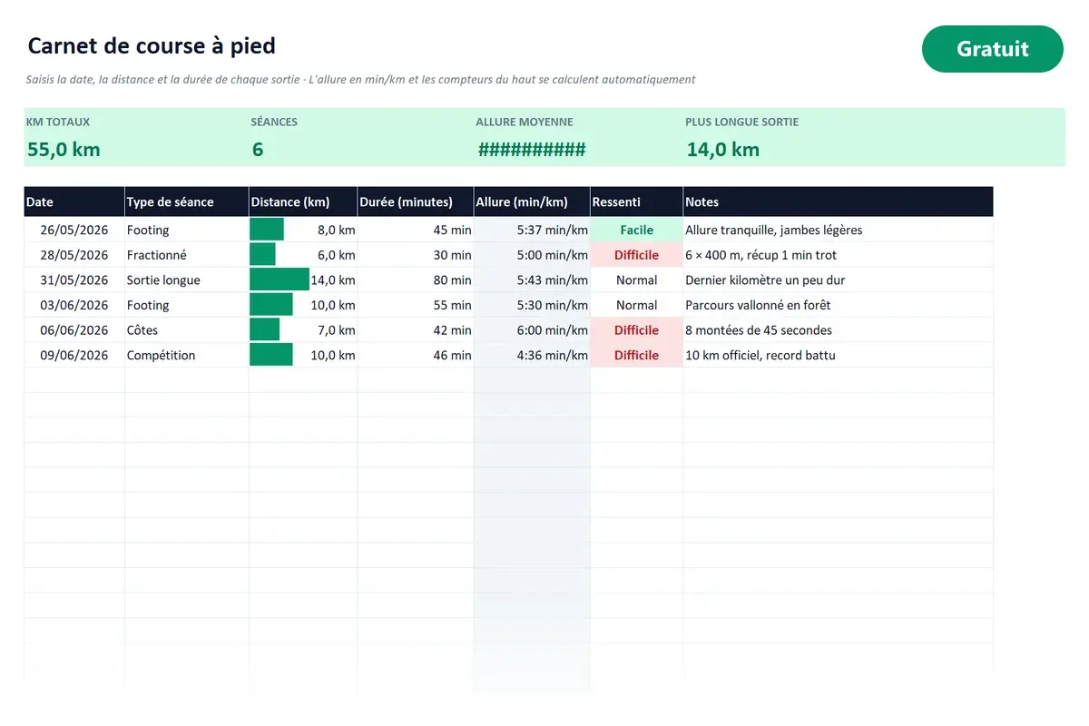Viewport: 1089px width, 726px height.
Task: Click the 46 min duration cell
Action: coord(416,355)
